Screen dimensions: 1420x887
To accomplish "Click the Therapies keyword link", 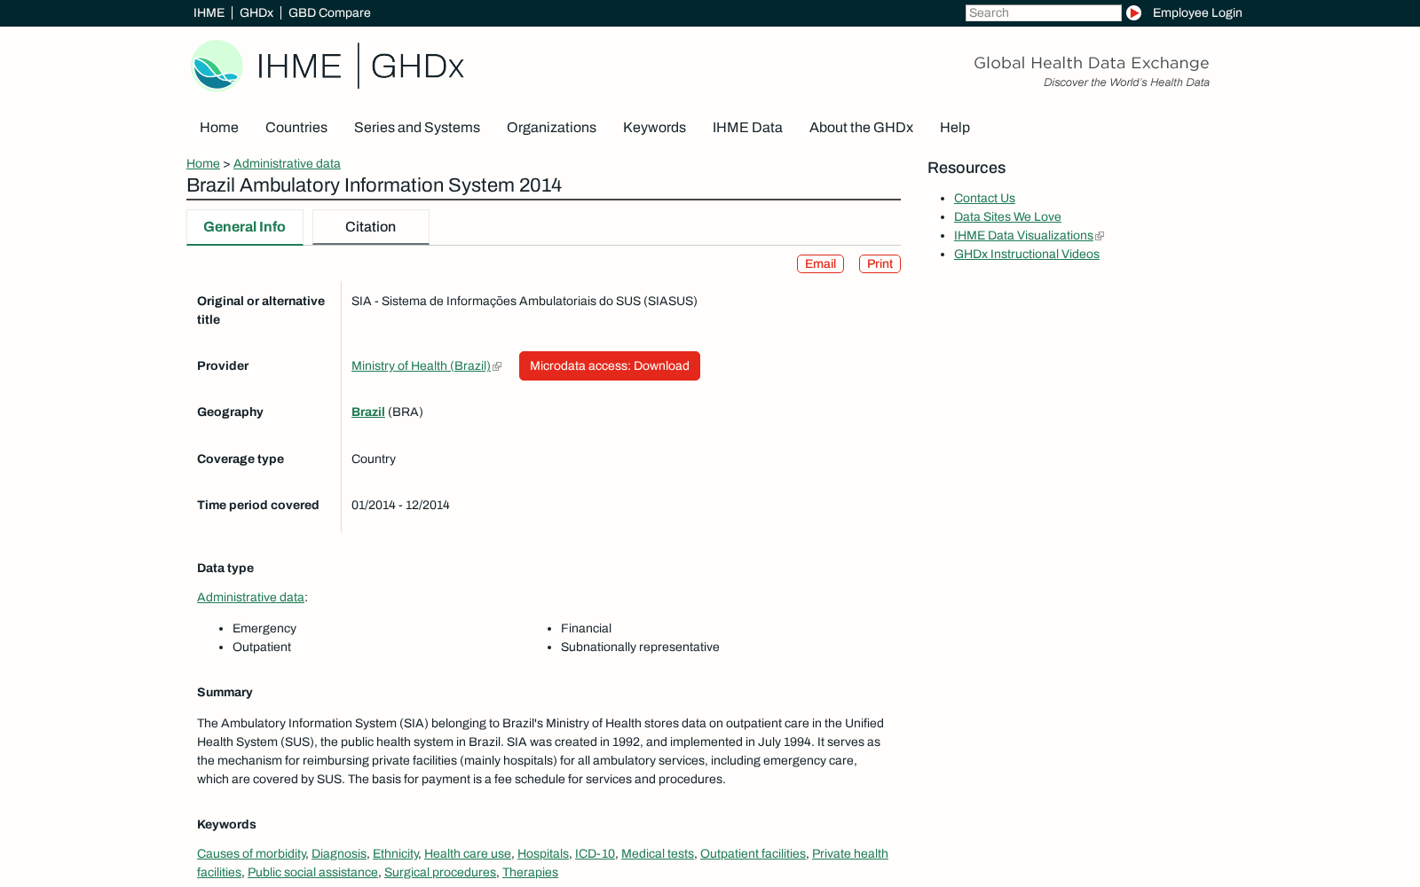I will click(x=530, y=872).
